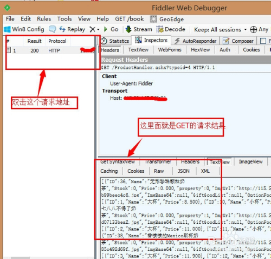Select the Caching response tab
Image resolution: width=271 pixels, height=259 pixels.
[x=109, y=171]
